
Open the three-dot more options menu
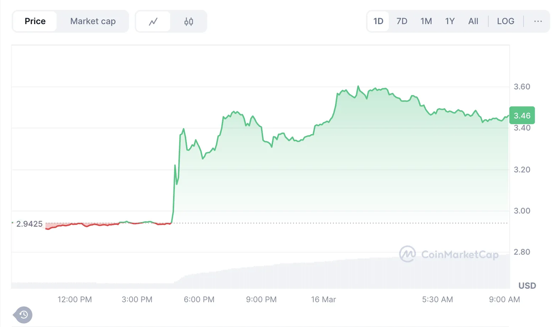pos(538,21)
